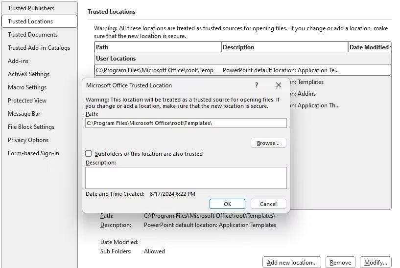Click the User Locations group heading
The height and width of the screenshot is (268, 400).
point(116,59)
